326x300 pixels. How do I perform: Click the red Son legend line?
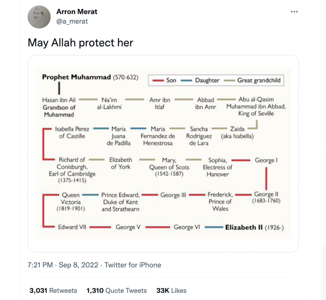[x=158, y=80]
